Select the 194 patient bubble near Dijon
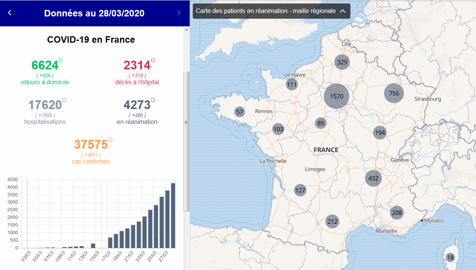 (380, 132)
